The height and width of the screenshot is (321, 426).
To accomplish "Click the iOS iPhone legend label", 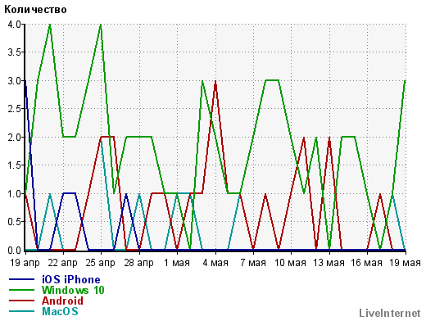I will (x=71, y=279).
